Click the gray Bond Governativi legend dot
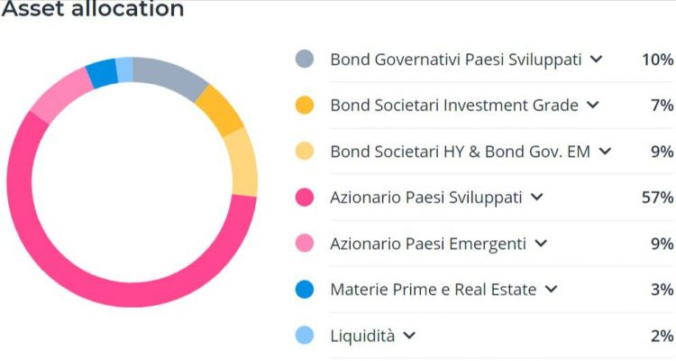 click(x=305, y=60)
